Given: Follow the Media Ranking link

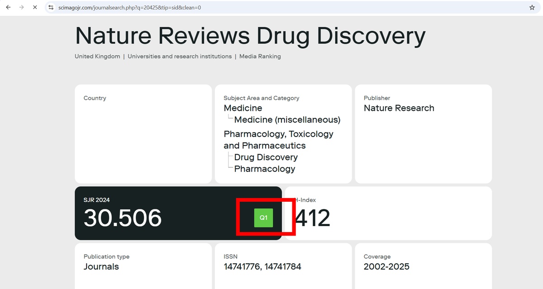Looking at the screenshot, I should point(260,57).
